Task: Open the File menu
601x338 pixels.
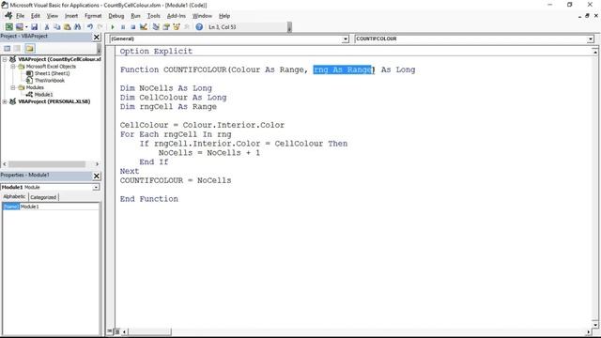Action: pos(20,16)
